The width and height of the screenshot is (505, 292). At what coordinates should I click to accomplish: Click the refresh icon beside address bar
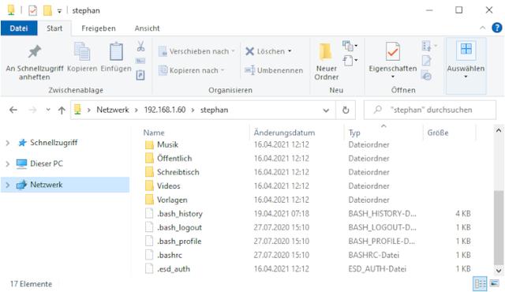pyautogui.click(x=346, y=110)
